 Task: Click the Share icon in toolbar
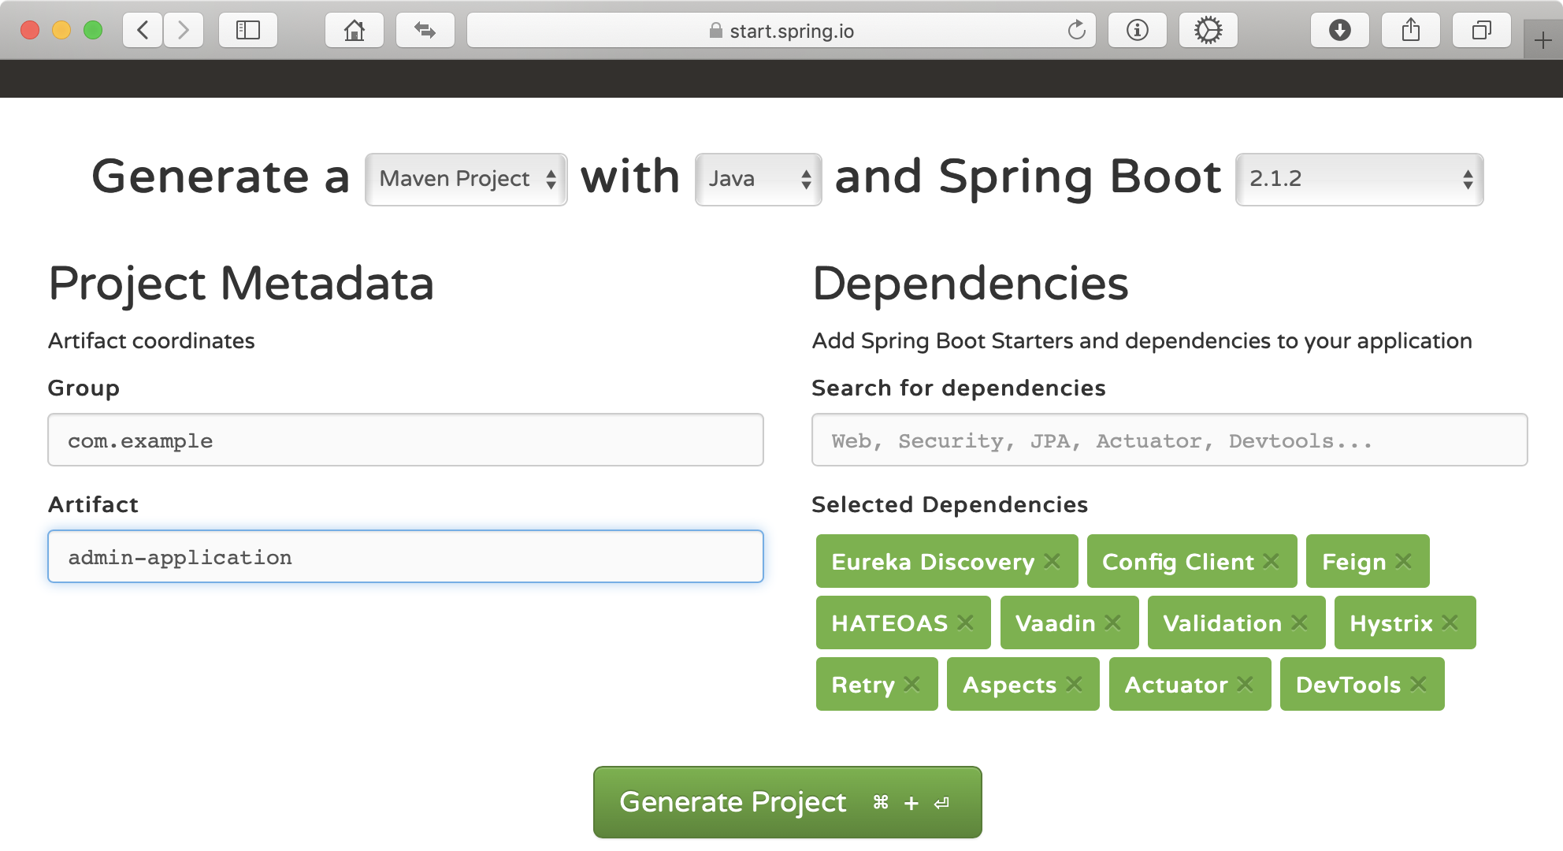[x=1410, y=31]
